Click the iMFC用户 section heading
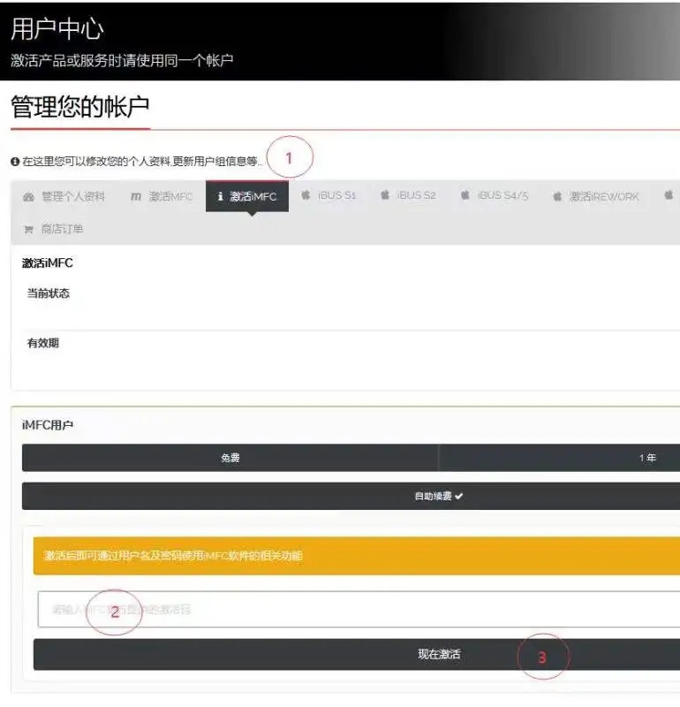The width and height of the screenshot is (680, 707). pyautogui.click(x=48, y=425)
